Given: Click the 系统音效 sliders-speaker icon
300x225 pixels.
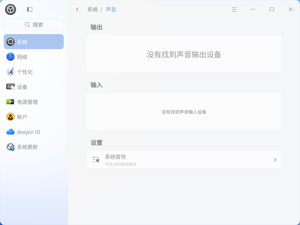Looking at the screenshot, I should pyautogui.click(x=96, y=160).
